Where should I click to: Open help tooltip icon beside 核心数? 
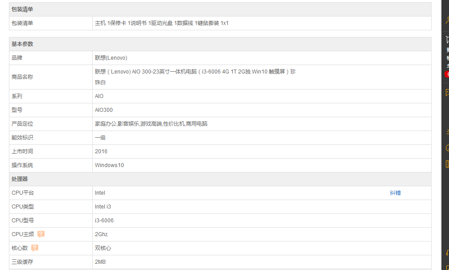click(x=35, y=248)
